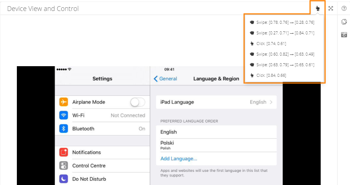This screenshot has width=350, height=185.
Task: Select the first Swipe entry in history
Action: 282,22
